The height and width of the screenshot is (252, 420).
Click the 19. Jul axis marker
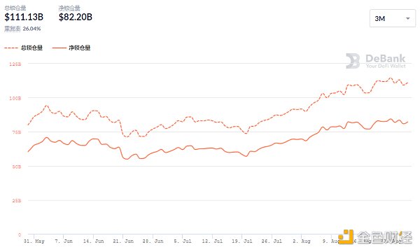pos(242,241)
